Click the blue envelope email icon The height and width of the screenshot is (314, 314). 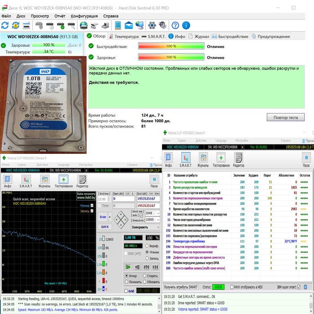129,26
